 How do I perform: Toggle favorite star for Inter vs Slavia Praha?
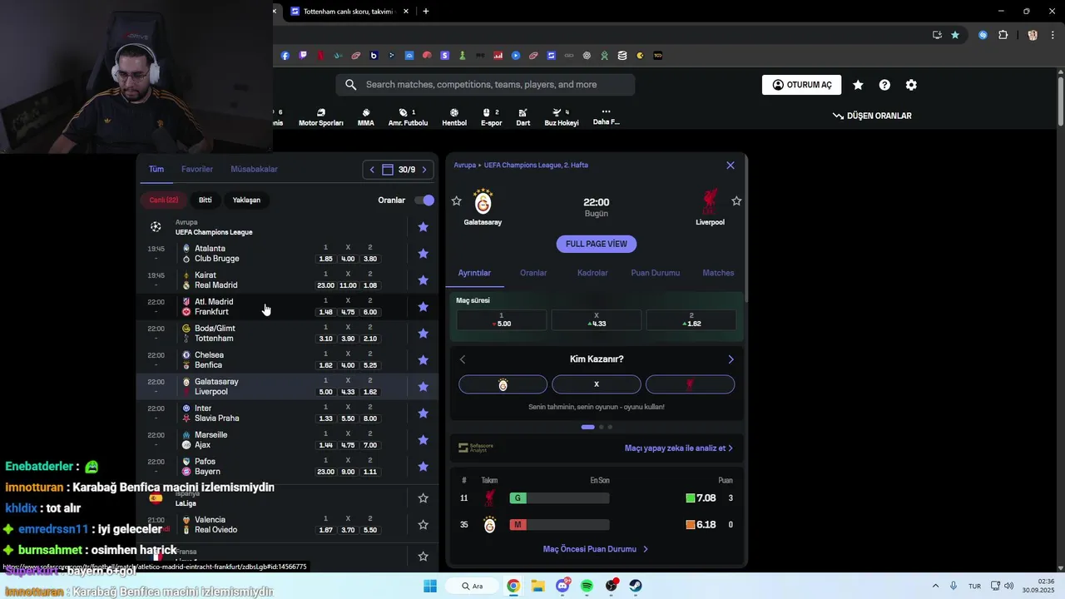(x=423, y=413)
